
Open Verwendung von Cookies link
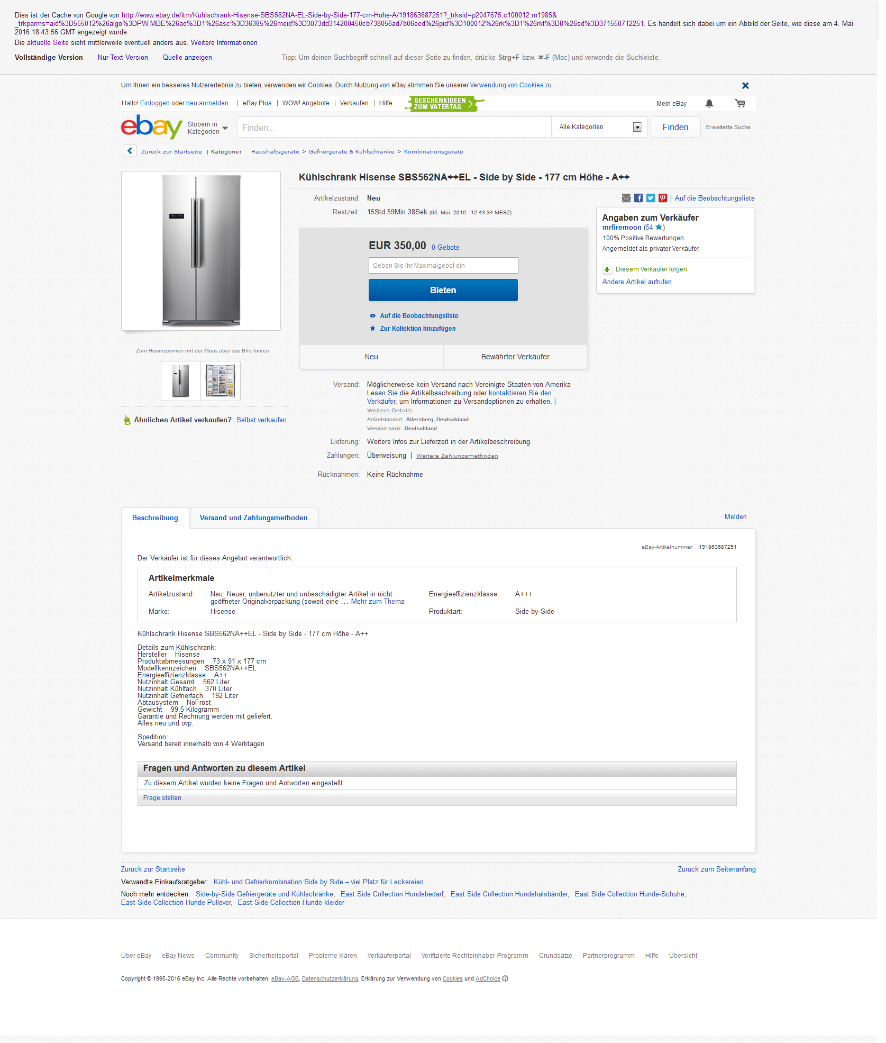coord(507,85)
